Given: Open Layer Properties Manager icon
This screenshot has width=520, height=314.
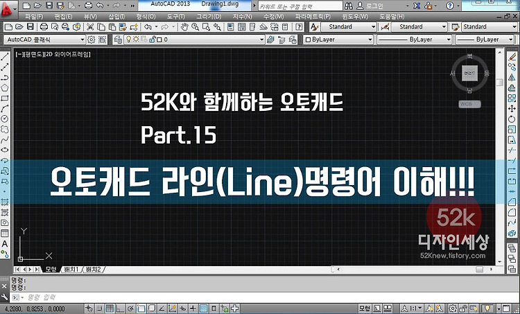Looking at the screenshot, I should (118, 40).
